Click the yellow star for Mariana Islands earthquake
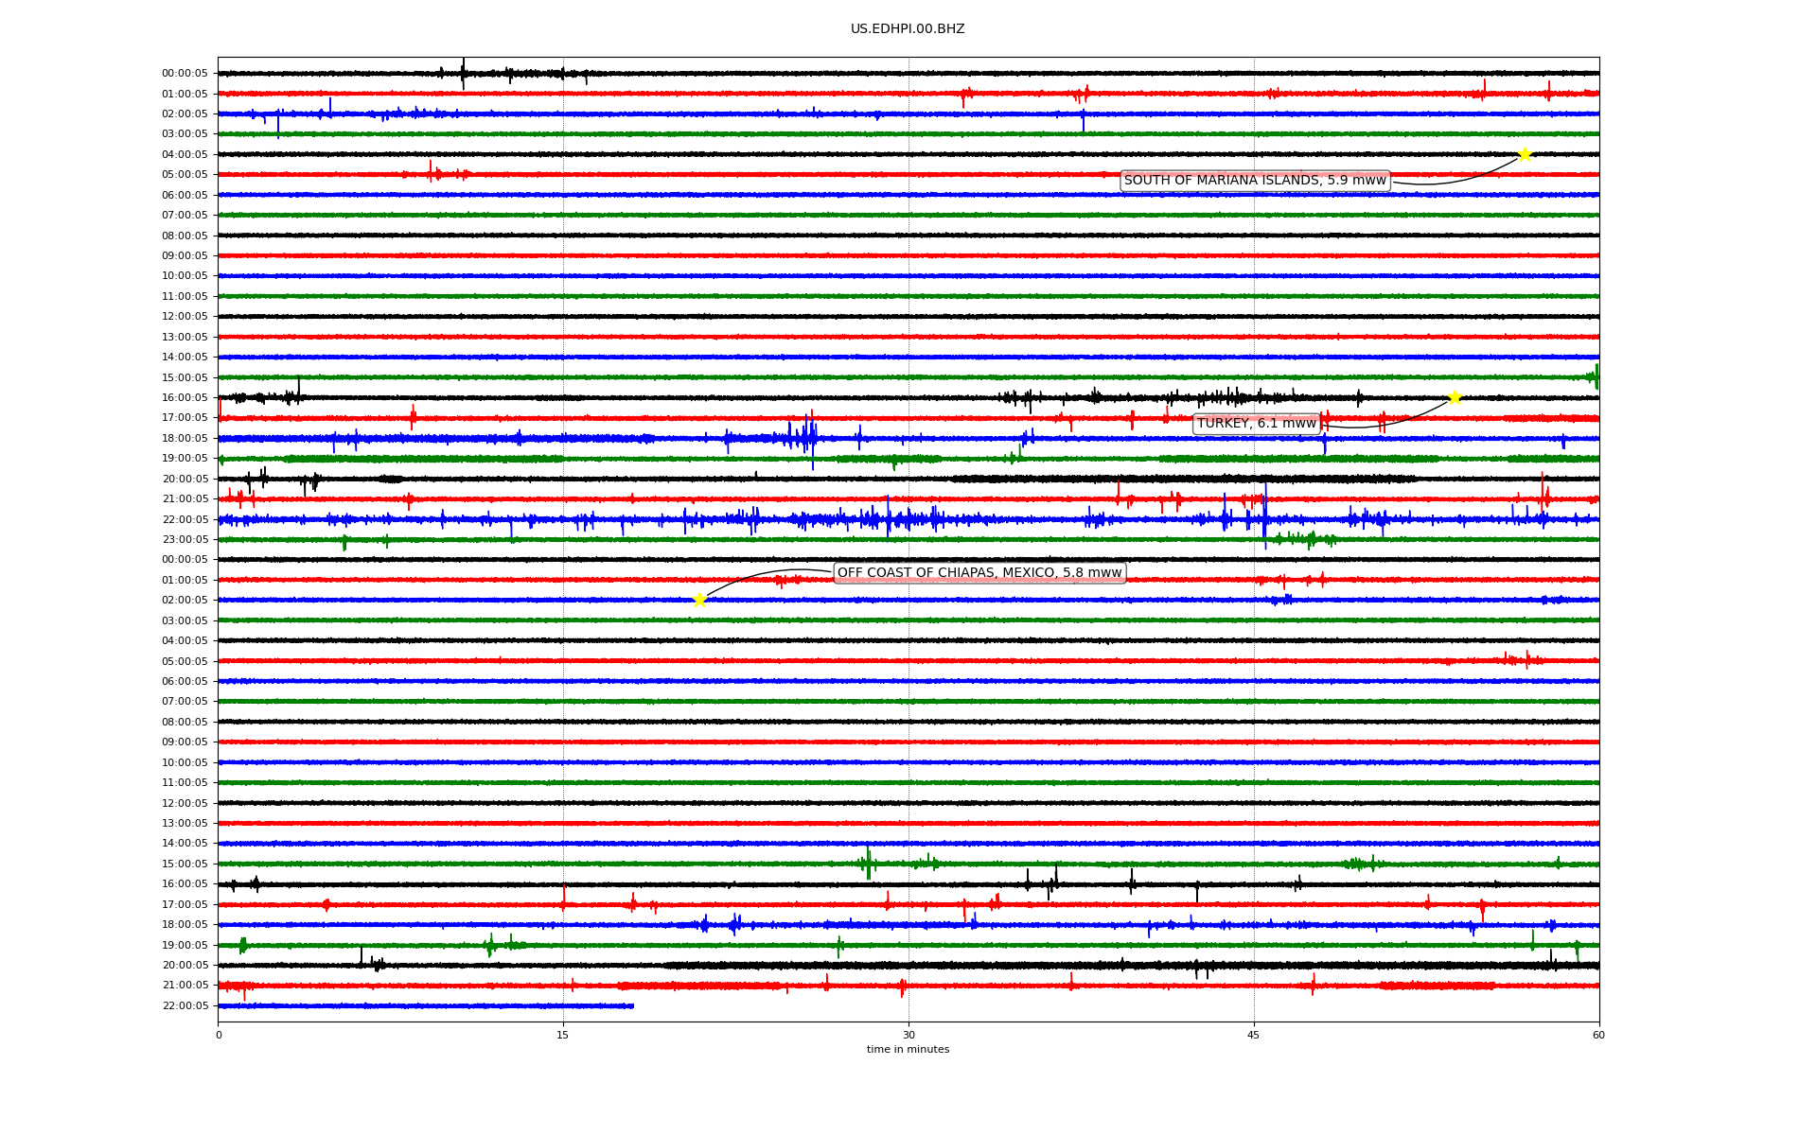Image resolution: width=1817 pixels, height=1135 pixels. tap(1525, 154)
